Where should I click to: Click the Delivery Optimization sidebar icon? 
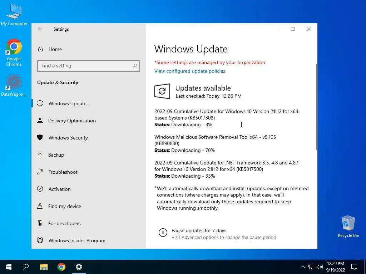40,121
